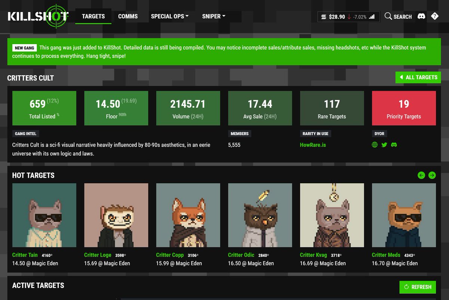Open the gang website via the globe icon
The image size is (449, 300).
(x=375, y=145)
